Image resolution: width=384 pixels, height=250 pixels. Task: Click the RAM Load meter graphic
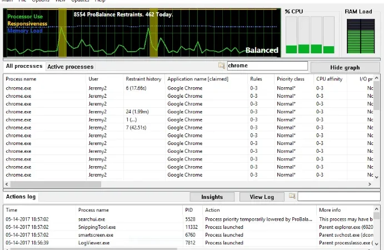coord(361,36)
